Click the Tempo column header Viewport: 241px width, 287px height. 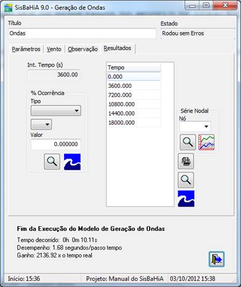tap(134, 68)
